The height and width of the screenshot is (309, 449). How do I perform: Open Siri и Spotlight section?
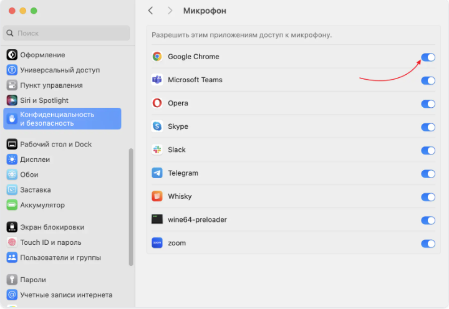[44, 100]
